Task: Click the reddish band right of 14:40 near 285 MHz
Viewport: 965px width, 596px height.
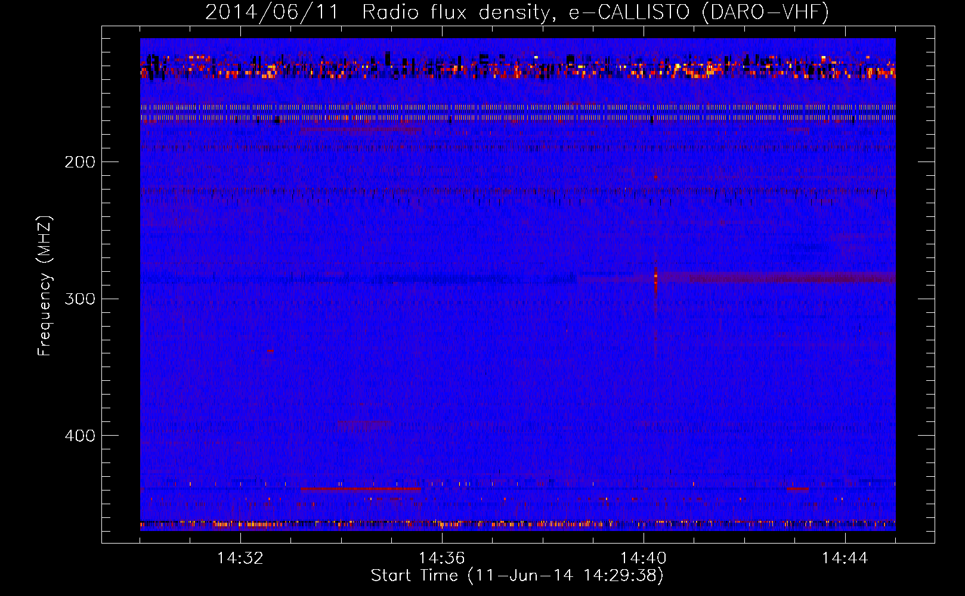Action: point(777,277)
